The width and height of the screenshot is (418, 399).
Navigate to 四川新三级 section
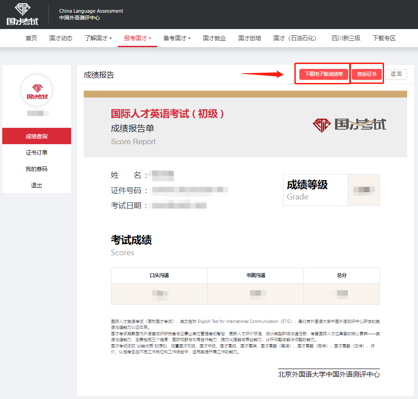pyautogui.click(x=346, y=39)
